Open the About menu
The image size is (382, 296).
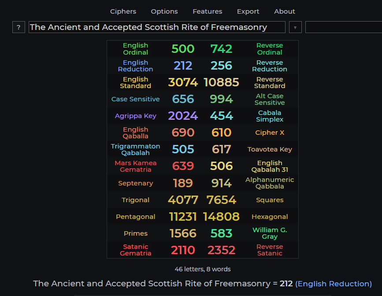tap(285, 11)
